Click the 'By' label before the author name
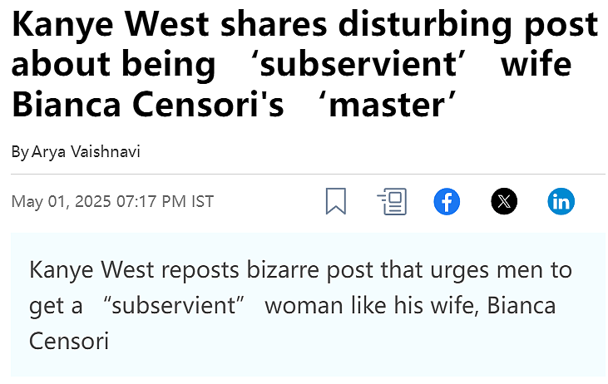 point(20,151)
